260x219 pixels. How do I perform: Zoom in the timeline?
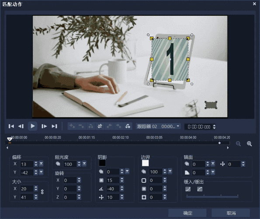[x=249, y=144]
